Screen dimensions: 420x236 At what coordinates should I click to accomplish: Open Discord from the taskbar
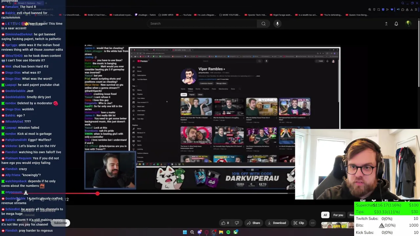(199, 232)
